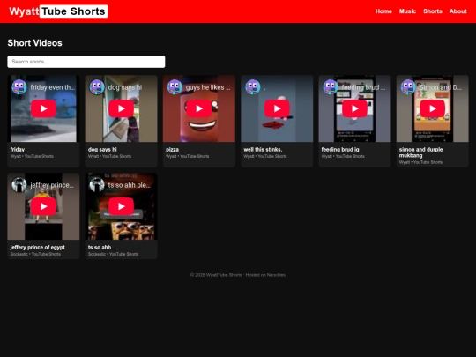
Task: Click 'Wyatt • YouTube Shorts' under friday
Action: click(32, 156)
